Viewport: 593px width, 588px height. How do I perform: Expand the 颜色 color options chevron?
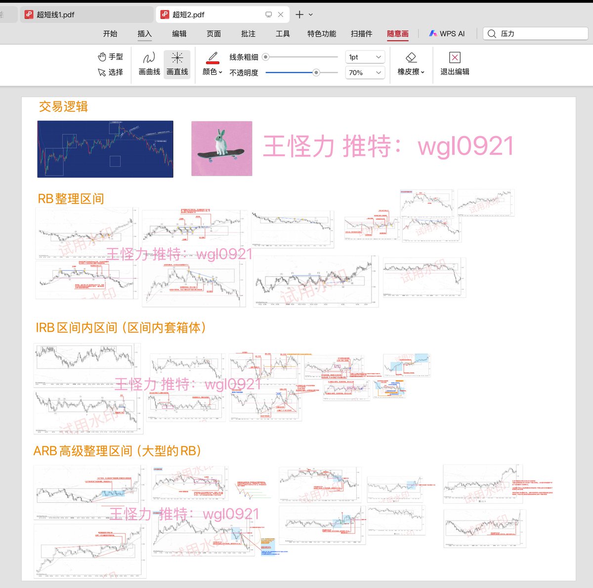point(220,73)
